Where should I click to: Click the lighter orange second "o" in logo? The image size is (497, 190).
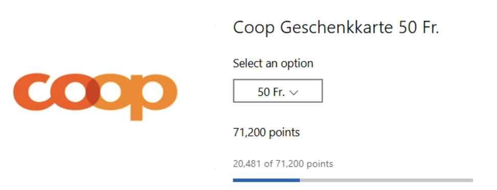110,92
